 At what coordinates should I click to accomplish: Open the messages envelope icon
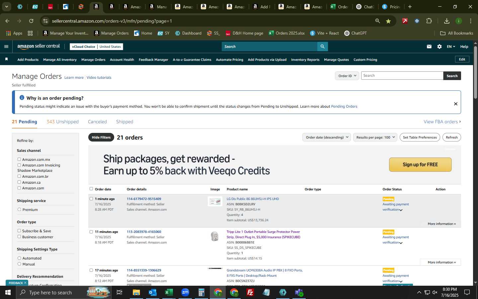click(x=429, y=47)
